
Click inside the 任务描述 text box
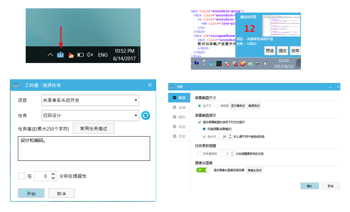pos(84,148)
